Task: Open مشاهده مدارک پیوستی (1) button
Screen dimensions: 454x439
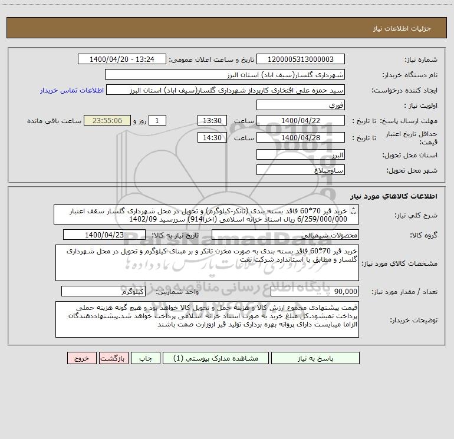Action: coord(216,358)
